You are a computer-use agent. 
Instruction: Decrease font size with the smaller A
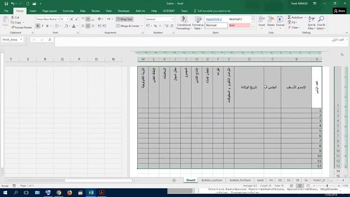77,19
